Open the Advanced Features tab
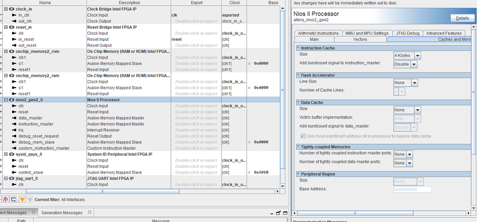 click(444, 33)
